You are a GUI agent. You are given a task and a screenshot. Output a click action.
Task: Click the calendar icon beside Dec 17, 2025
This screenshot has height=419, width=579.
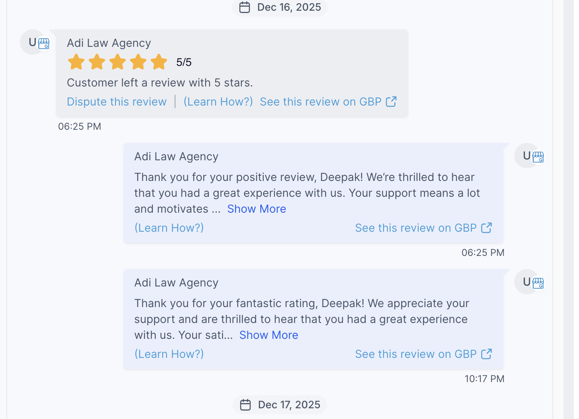[x=245, y=405]
